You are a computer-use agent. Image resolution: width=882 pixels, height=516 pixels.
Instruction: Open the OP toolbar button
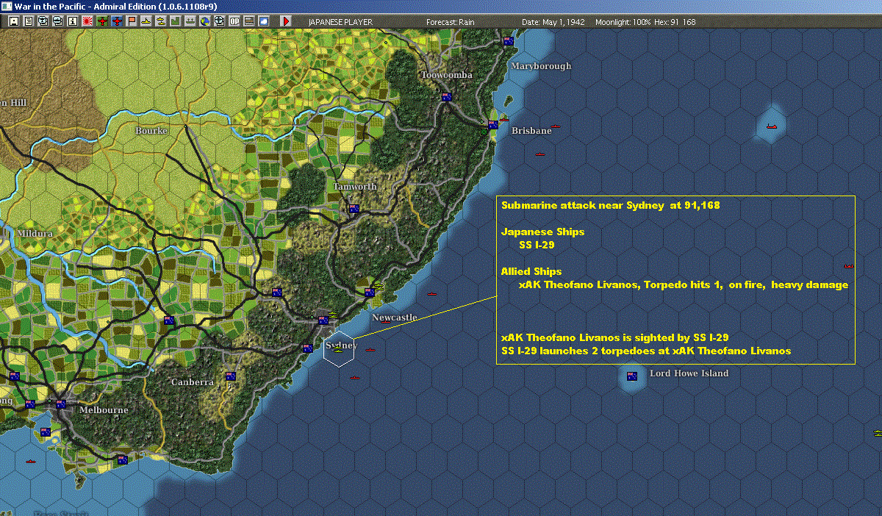[x=234, y=21]
